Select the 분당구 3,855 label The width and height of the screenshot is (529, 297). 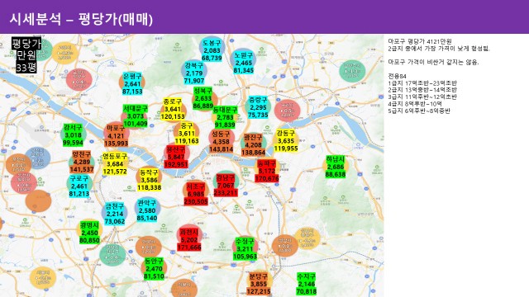pyautogui.click(x=259, y=284)
